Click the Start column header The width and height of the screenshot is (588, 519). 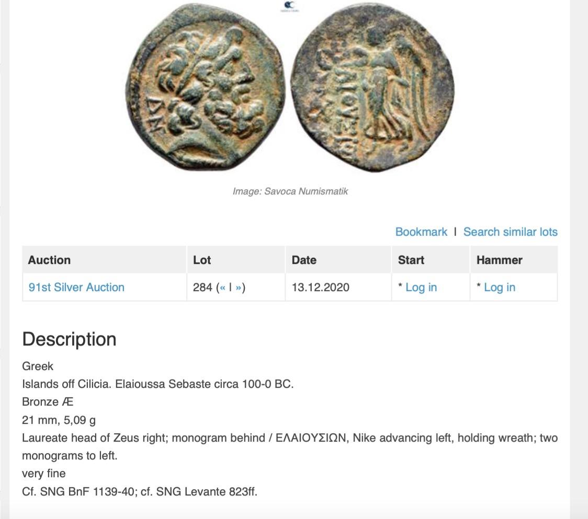411,260
